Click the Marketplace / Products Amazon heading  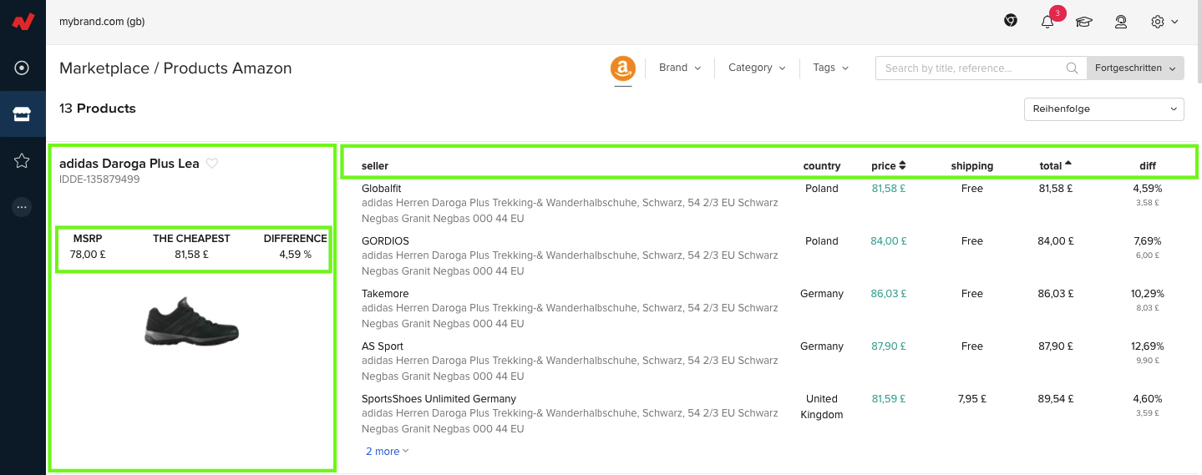coord(175,68)
